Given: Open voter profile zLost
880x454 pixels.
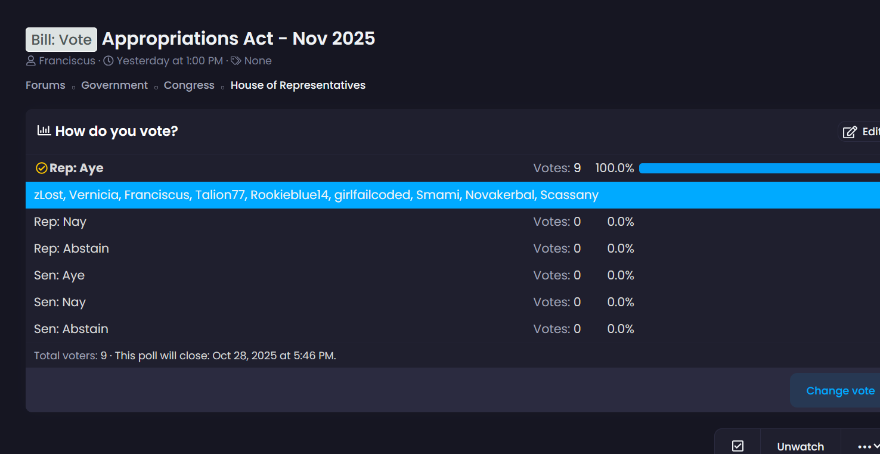Looking at the screenshot, I should [48, 195].
